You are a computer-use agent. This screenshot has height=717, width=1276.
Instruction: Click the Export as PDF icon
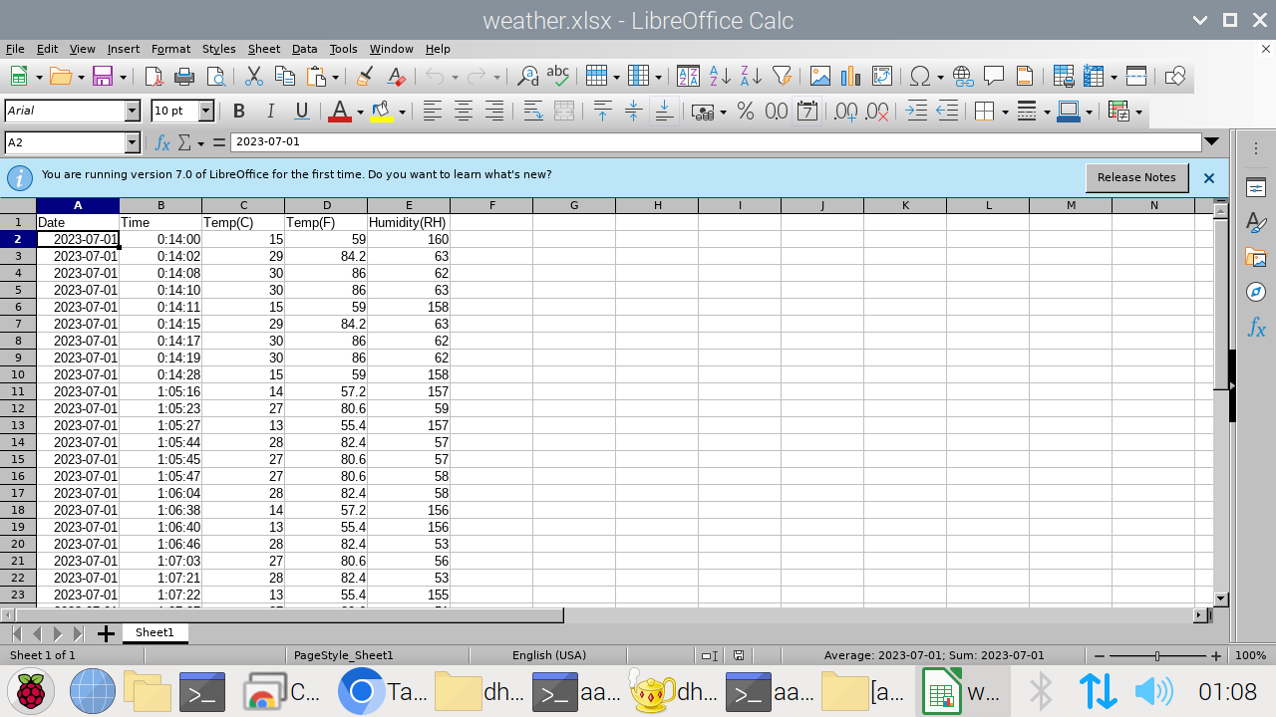154,77
